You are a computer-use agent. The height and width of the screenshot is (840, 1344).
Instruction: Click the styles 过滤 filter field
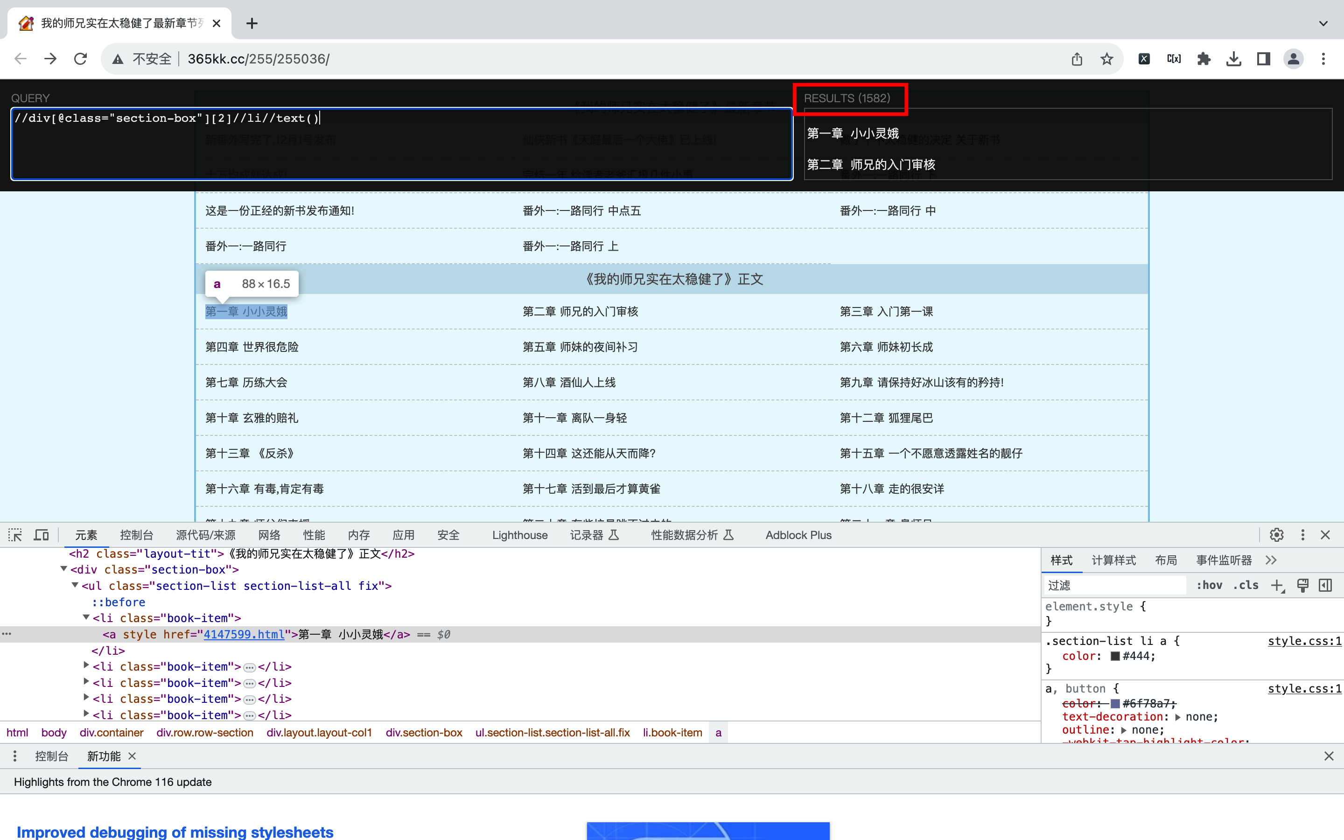click(1115, 586)
